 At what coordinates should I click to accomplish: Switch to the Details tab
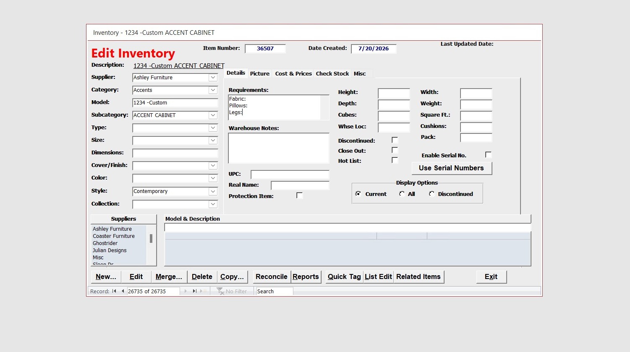coord(236,73)
